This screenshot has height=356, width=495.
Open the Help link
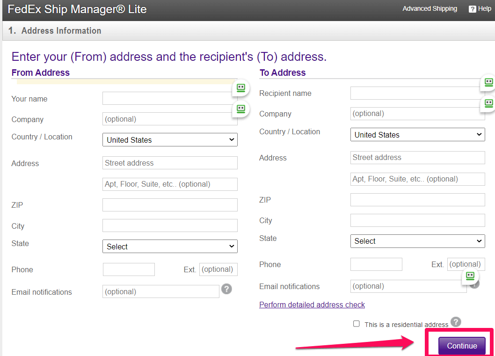click(x=485, y=9)
